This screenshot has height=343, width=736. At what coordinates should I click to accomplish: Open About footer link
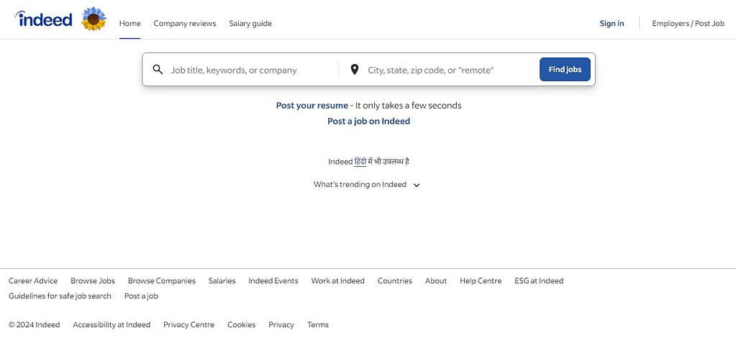(435, 280)
